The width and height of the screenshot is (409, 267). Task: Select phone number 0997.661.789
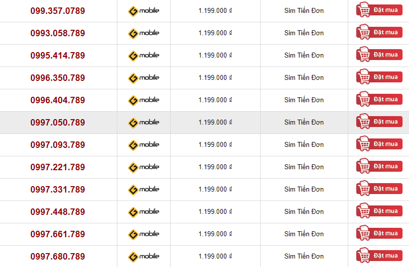58,234
